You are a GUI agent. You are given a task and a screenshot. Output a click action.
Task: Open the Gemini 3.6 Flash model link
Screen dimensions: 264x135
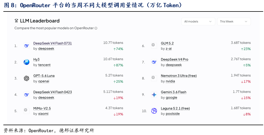click(173, 92)
